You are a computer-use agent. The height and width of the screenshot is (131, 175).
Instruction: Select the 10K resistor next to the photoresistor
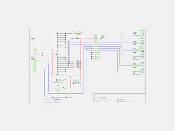click(x=65, y=80)
